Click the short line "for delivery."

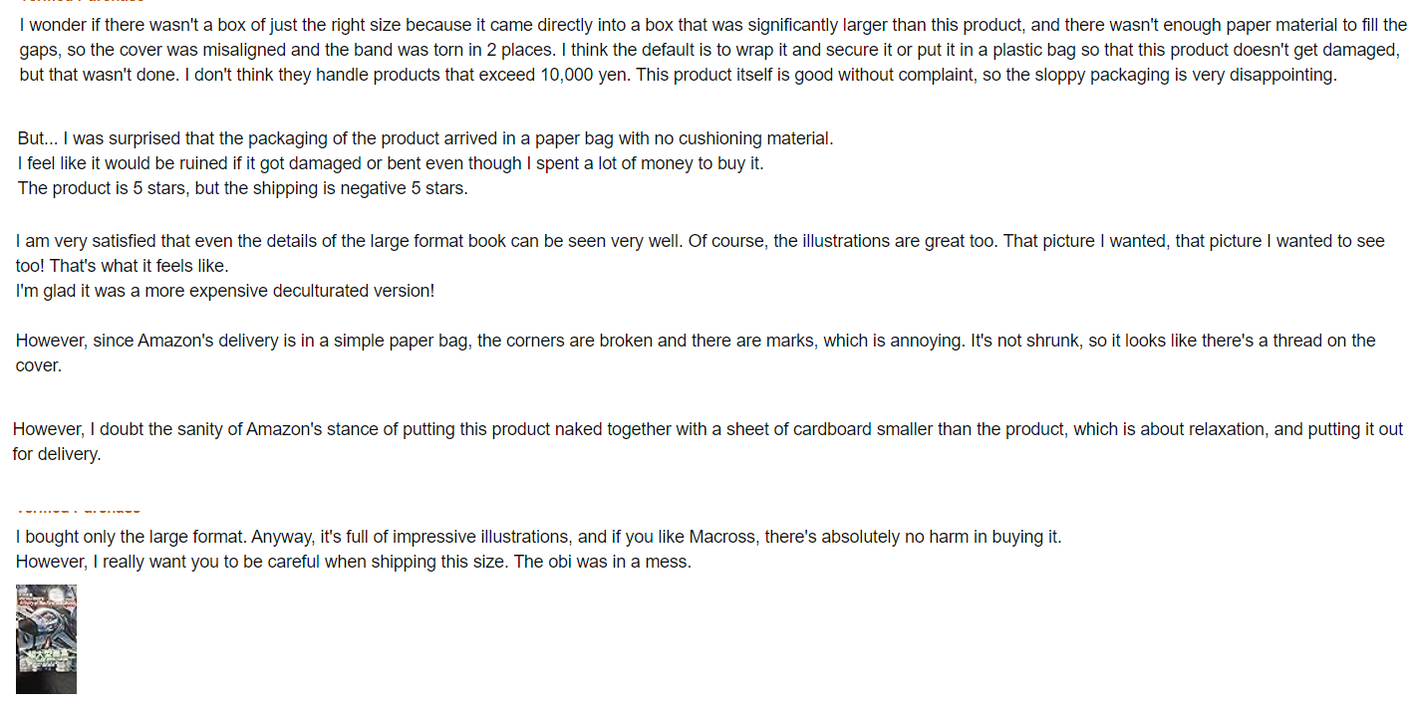coord(57,455)
